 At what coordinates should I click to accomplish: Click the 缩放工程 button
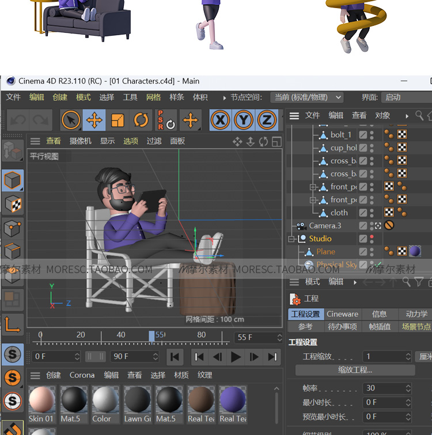click(x=355, y=370)
